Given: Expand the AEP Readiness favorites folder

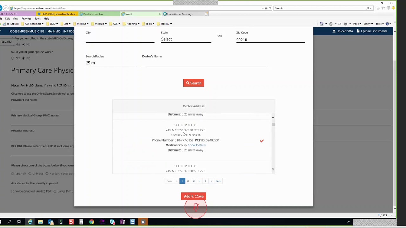Looking at the screenshot, I should pyautogui.click(x=33, y=24).
